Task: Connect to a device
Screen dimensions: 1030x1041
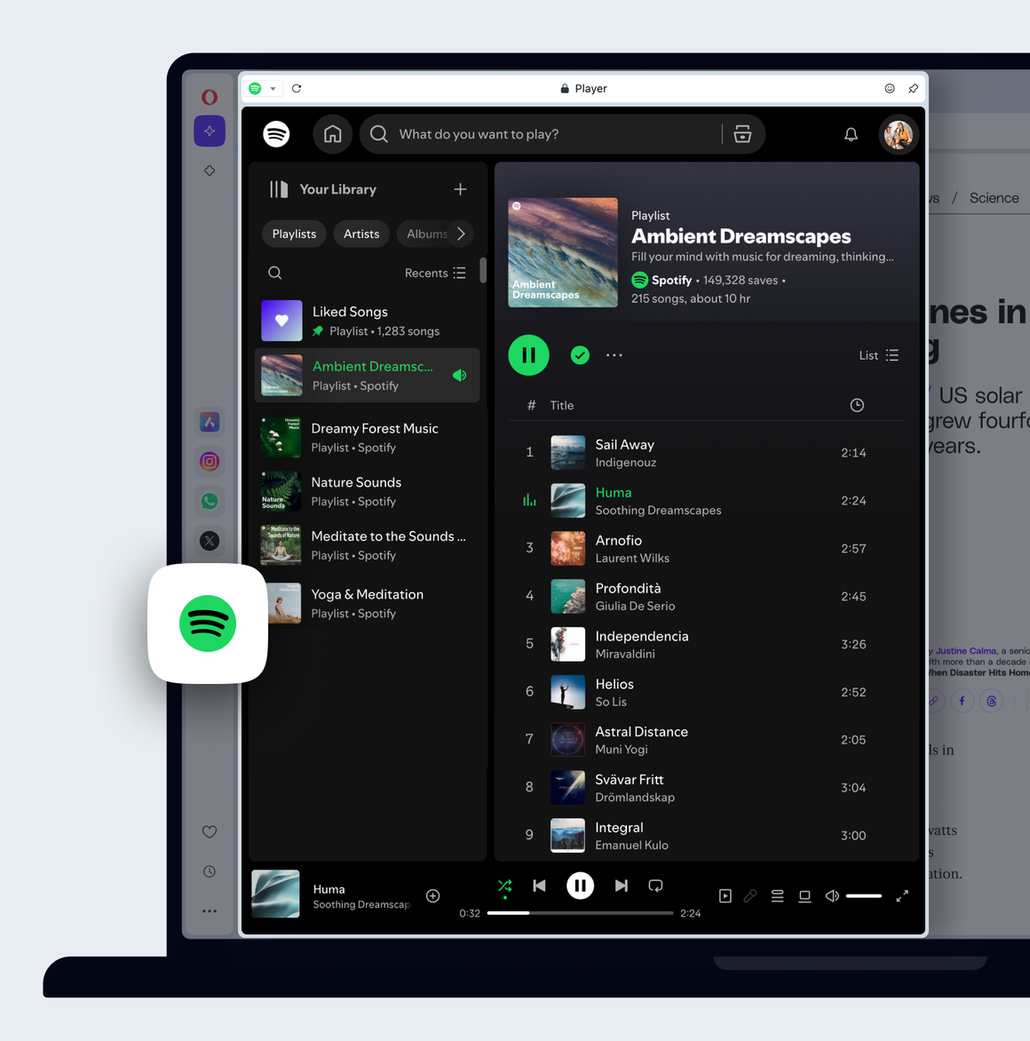Action: tap(804, 896)
